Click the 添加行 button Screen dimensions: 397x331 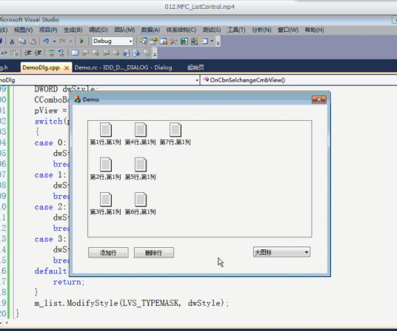pyautogui.click(x=108, y=252)
